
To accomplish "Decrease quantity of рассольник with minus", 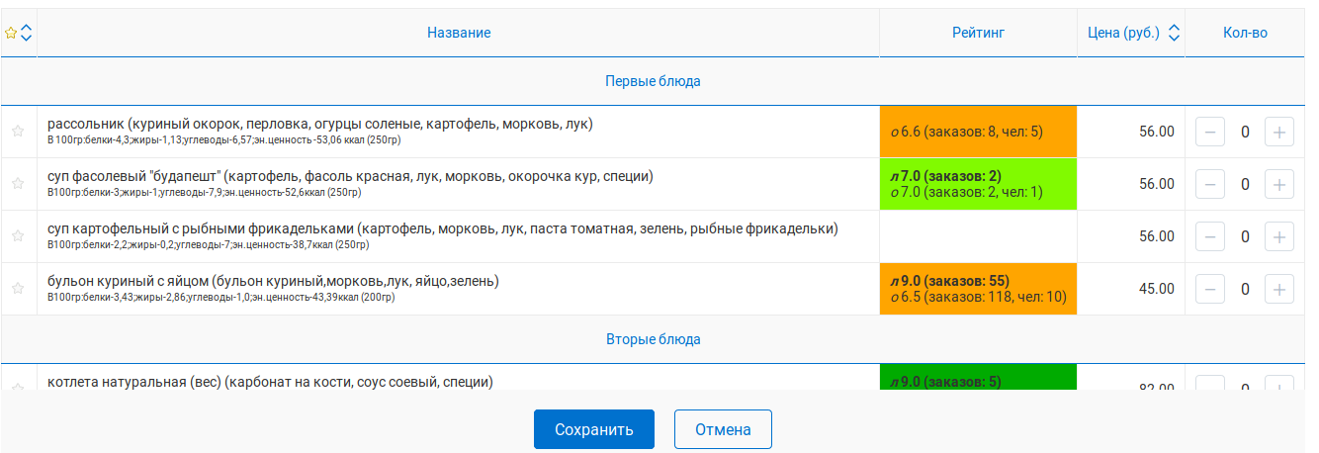I will [1210, 132].
